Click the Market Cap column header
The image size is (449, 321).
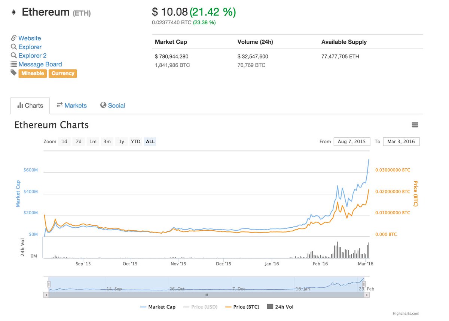[171, 42]
